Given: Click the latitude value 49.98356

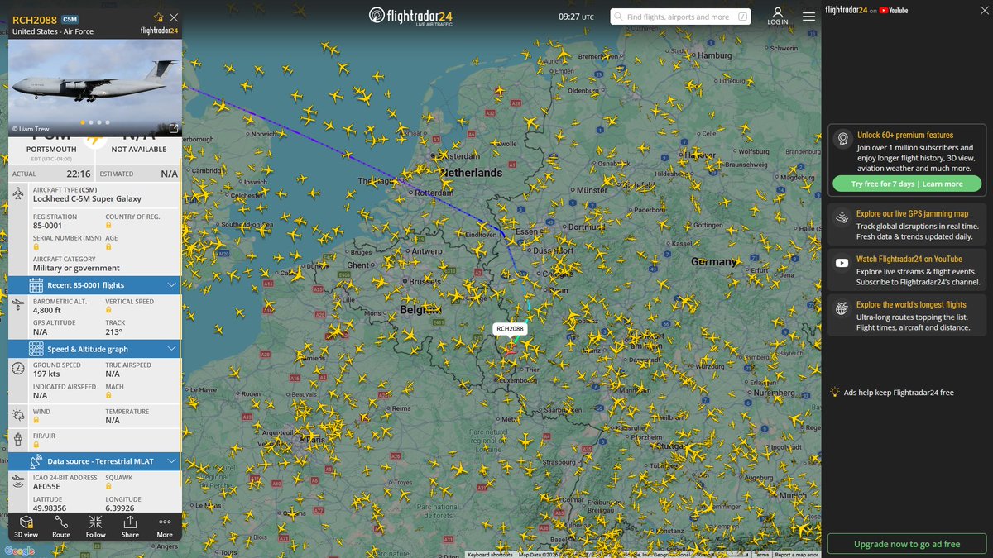Looking at the screenshot, I should point(50,508).
